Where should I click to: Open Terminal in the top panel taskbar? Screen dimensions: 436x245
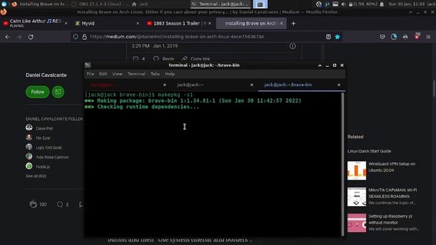[221, 4]
